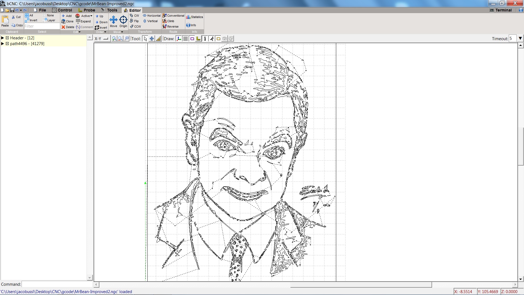Toggle the path4496 block enable checkbox
This screenshot has width=524, height=295.
7,44
